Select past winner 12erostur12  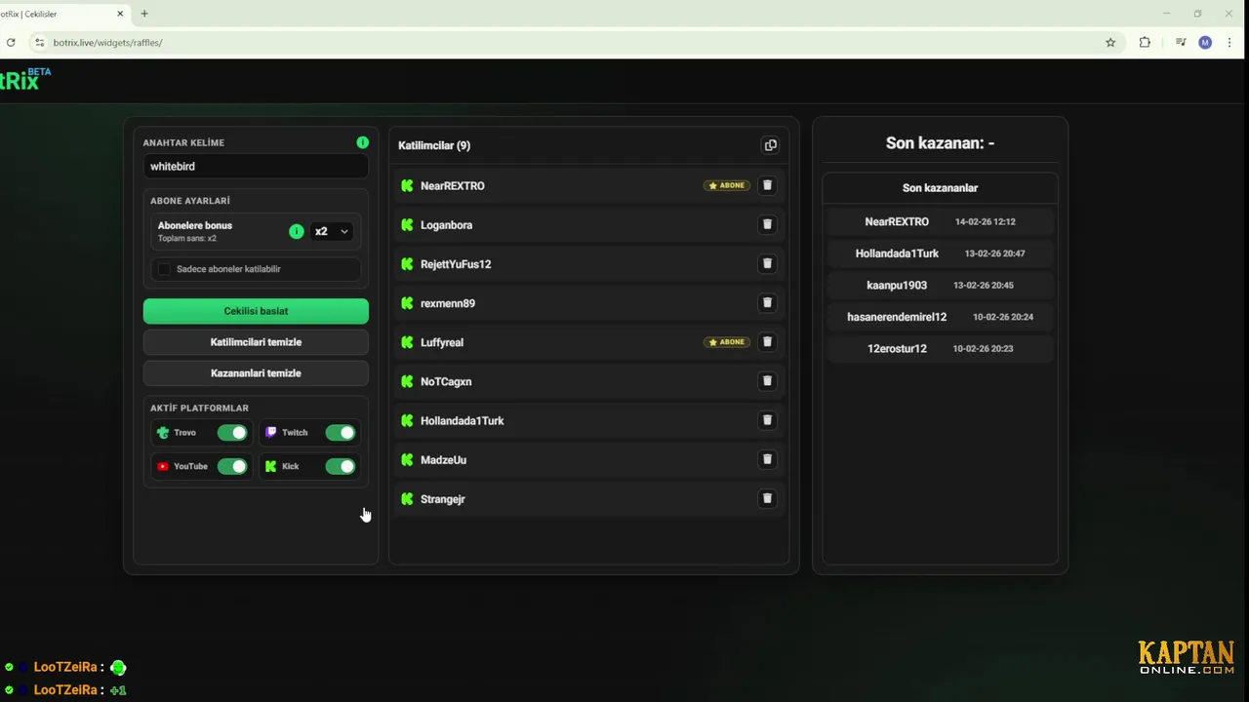[x=897, y=348]
